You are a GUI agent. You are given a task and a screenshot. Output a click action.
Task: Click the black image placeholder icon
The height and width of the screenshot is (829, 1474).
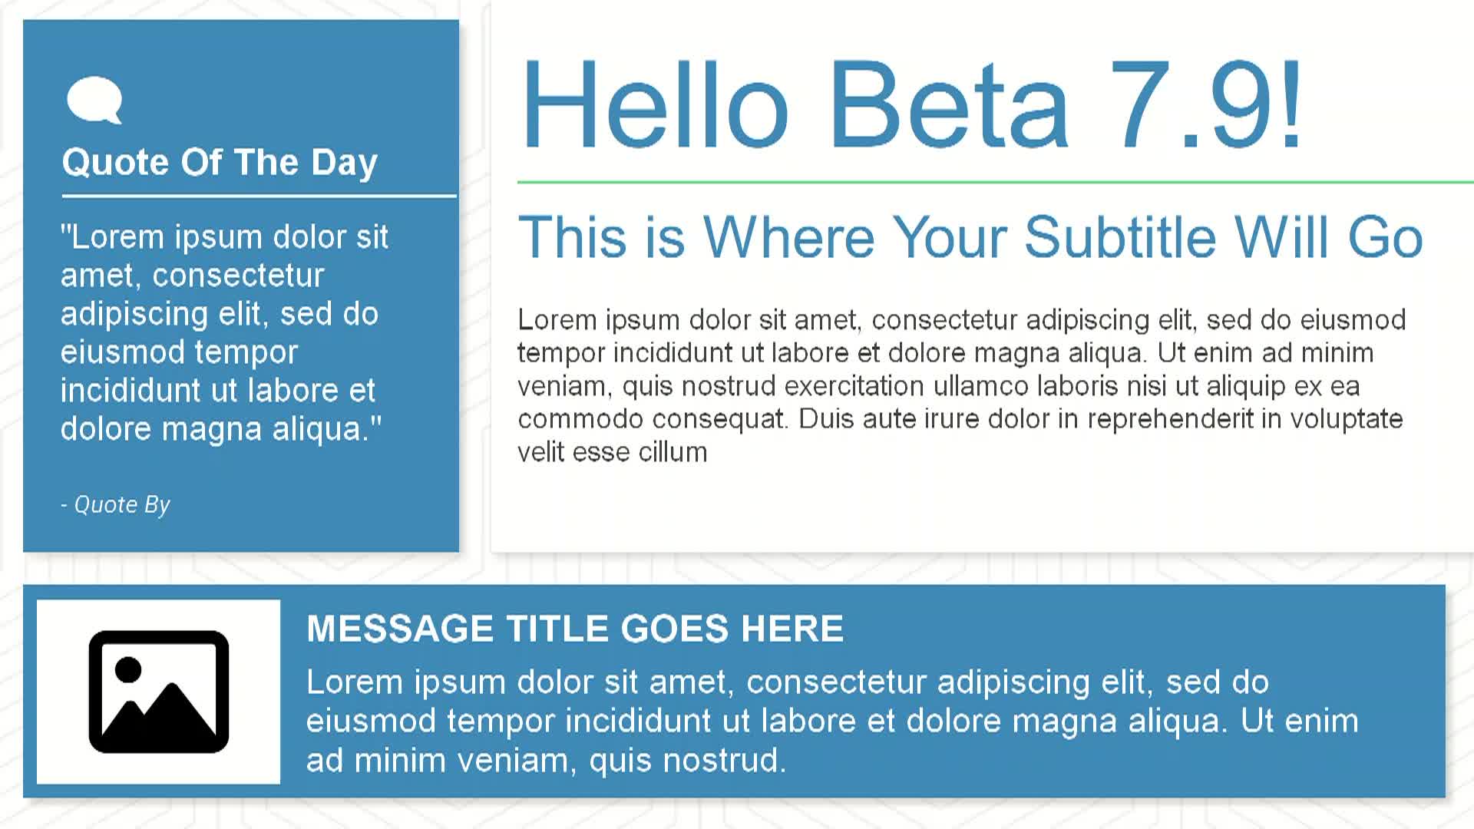coord(159,692)
